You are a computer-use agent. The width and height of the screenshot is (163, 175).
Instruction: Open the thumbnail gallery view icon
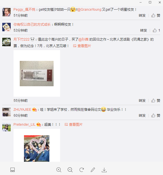tap(12, 170)
